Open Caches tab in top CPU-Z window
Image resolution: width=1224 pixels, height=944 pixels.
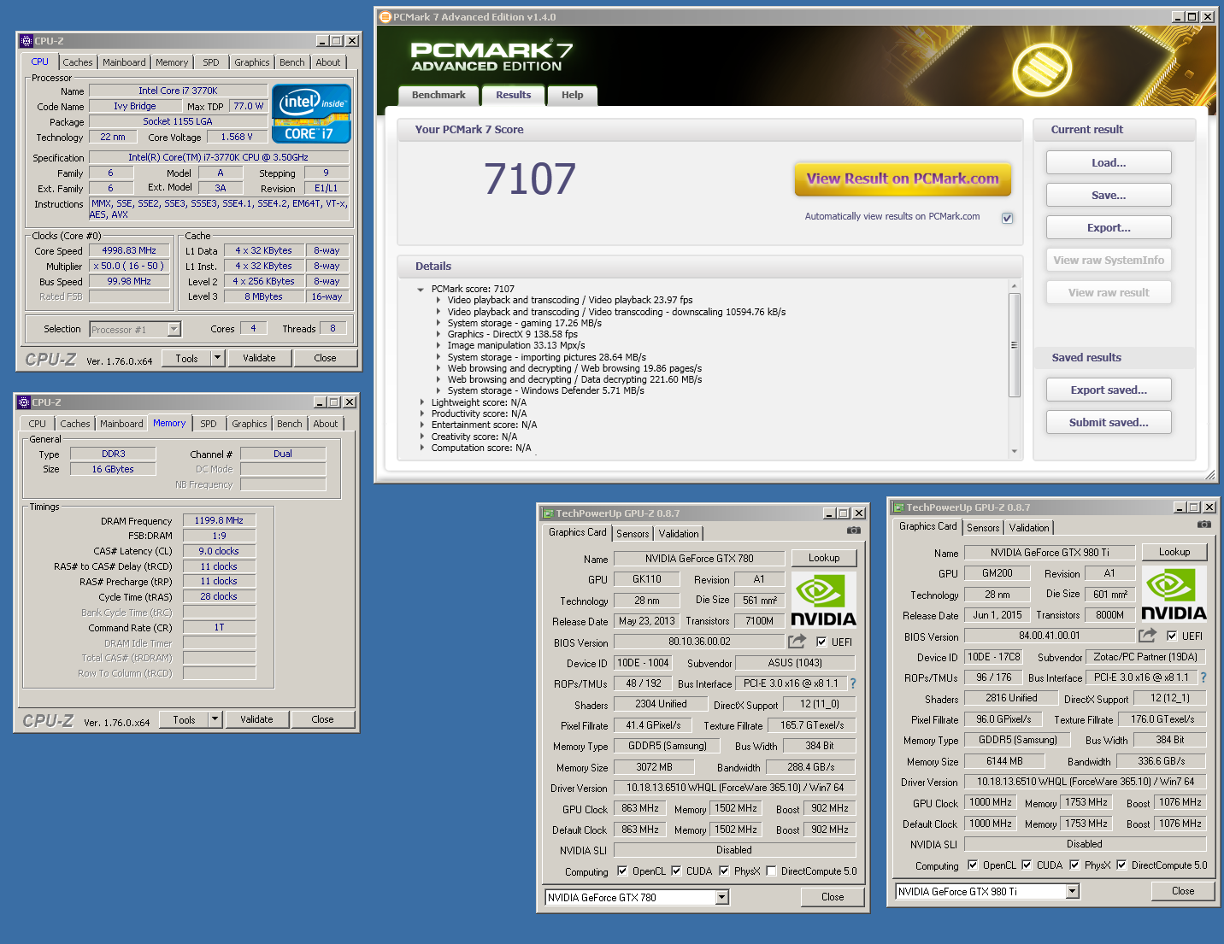78,62
